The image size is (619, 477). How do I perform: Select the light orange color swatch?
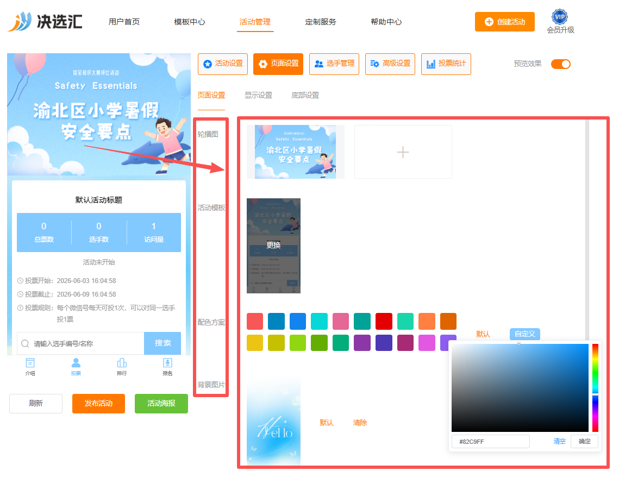[x=427, y=321]
